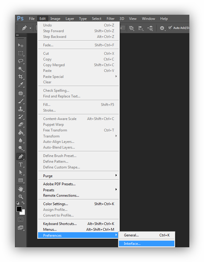Open the File menu
204x262 pixels.
tap(32, 19)
